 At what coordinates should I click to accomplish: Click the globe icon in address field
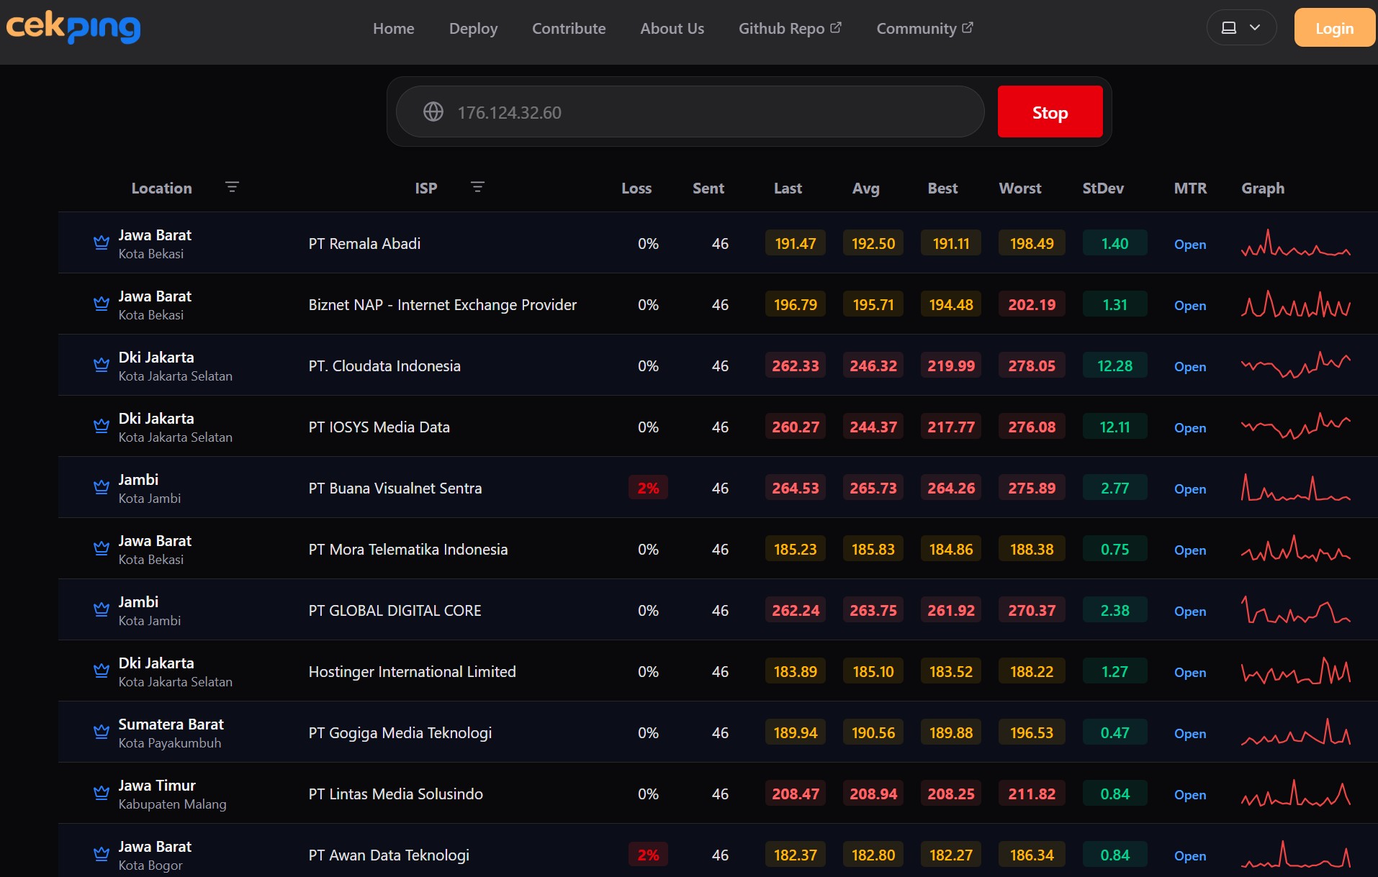tap(433, 112)
